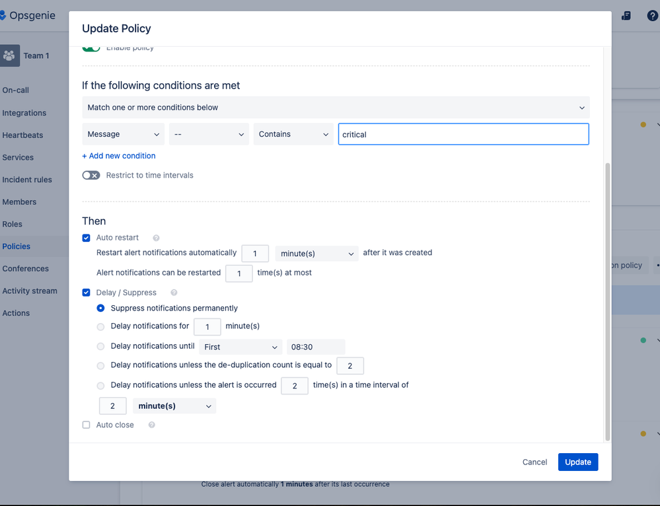Toggle the Enable policy switch
The height and width of the screenshot is (506, 660).
pos(91,48)
